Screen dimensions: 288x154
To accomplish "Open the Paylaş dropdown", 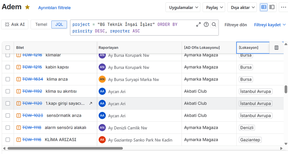I will [214, 7].
